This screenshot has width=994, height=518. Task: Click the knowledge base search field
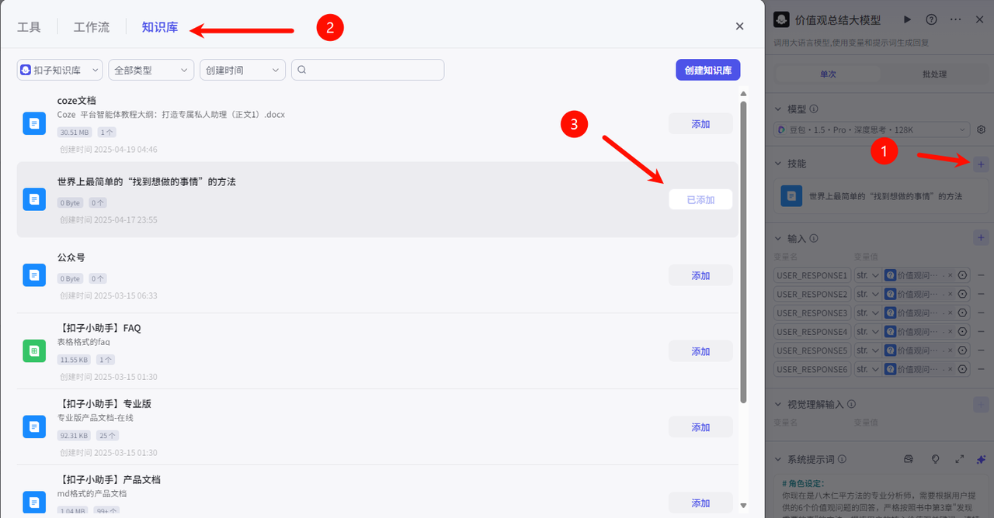coord(373,70)
